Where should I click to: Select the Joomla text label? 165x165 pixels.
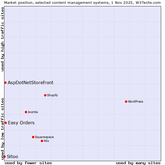[33, 112]
